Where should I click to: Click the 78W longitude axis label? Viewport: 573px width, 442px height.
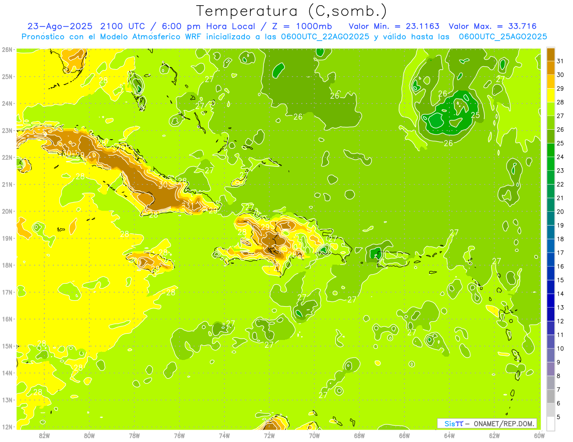click(134, 435)
